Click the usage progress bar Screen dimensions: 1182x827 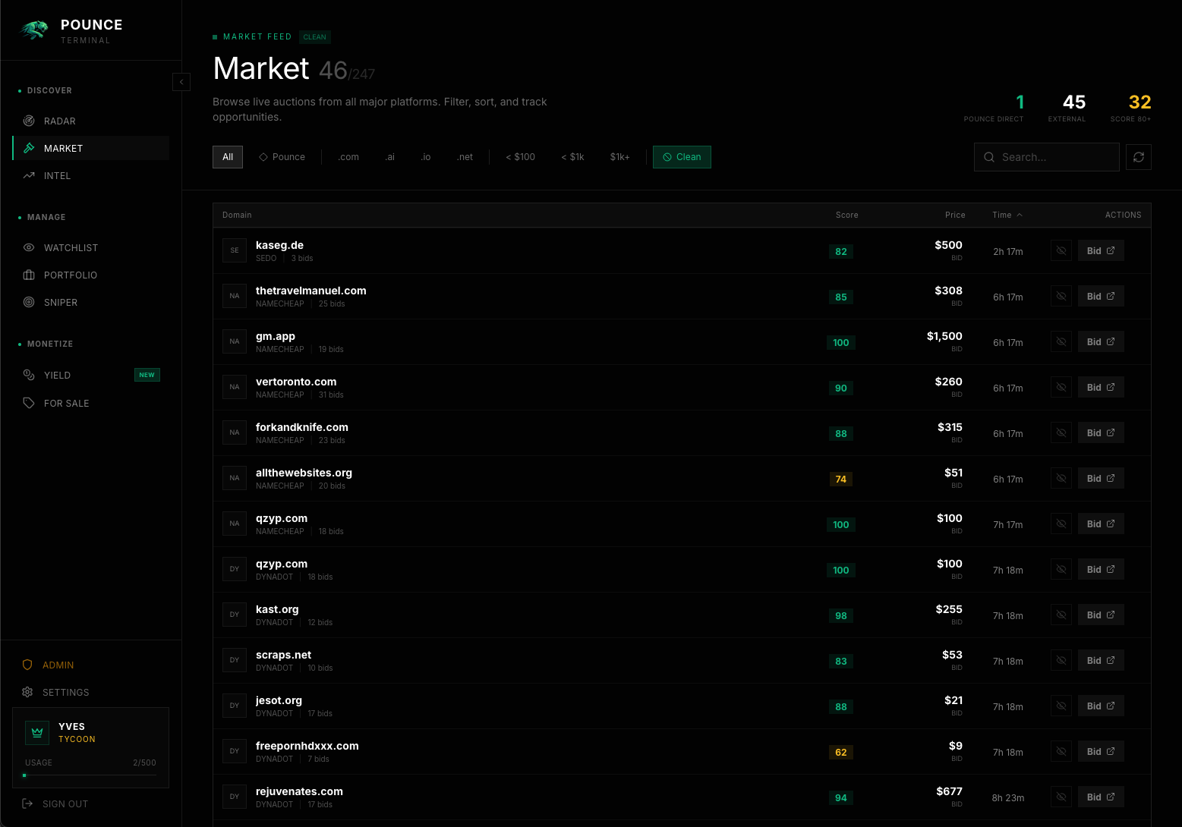[x=90, y=775]
